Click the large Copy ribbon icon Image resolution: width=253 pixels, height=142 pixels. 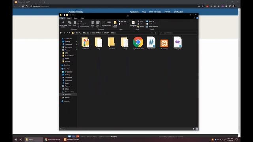(70, 23)
